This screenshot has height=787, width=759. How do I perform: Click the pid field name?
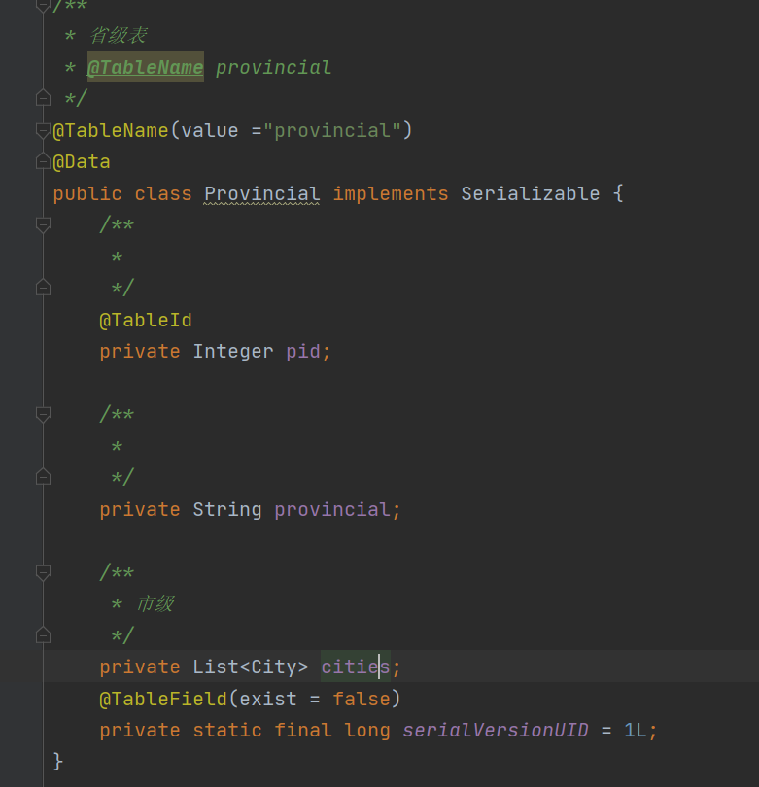tap(303, 351)
